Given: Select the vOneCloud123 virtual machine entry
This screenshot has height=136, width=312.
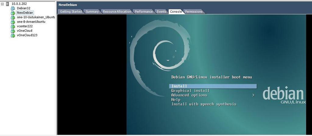Looking at the screenshot, I should click(27, 35).
